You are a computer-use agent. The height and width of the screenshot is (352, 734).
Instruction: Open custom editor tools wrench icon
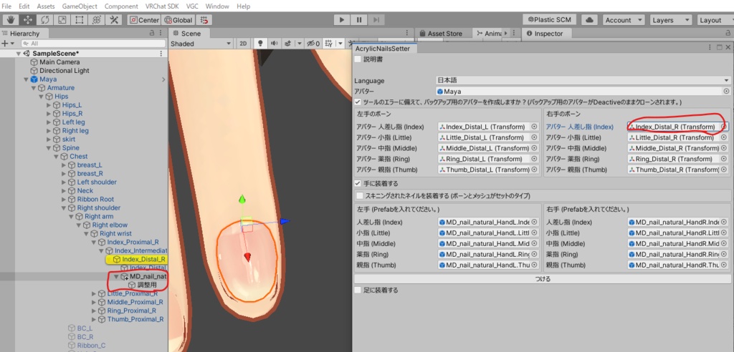[114, 20]
